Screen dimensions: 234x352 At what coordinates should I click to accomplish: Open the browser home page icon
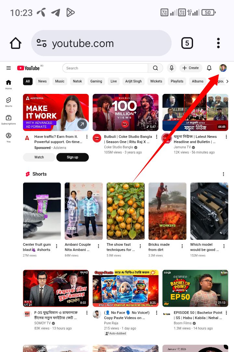[x=16, y=43]
